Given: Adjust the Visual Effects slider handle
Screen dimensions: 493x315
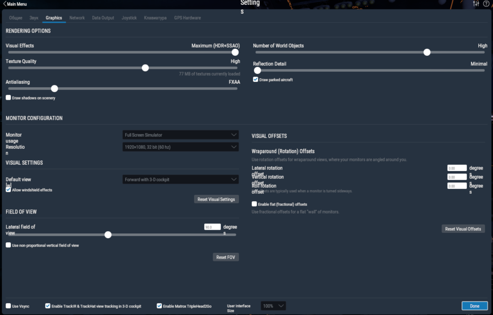Looking at the screenshot, I should (235, 52).
